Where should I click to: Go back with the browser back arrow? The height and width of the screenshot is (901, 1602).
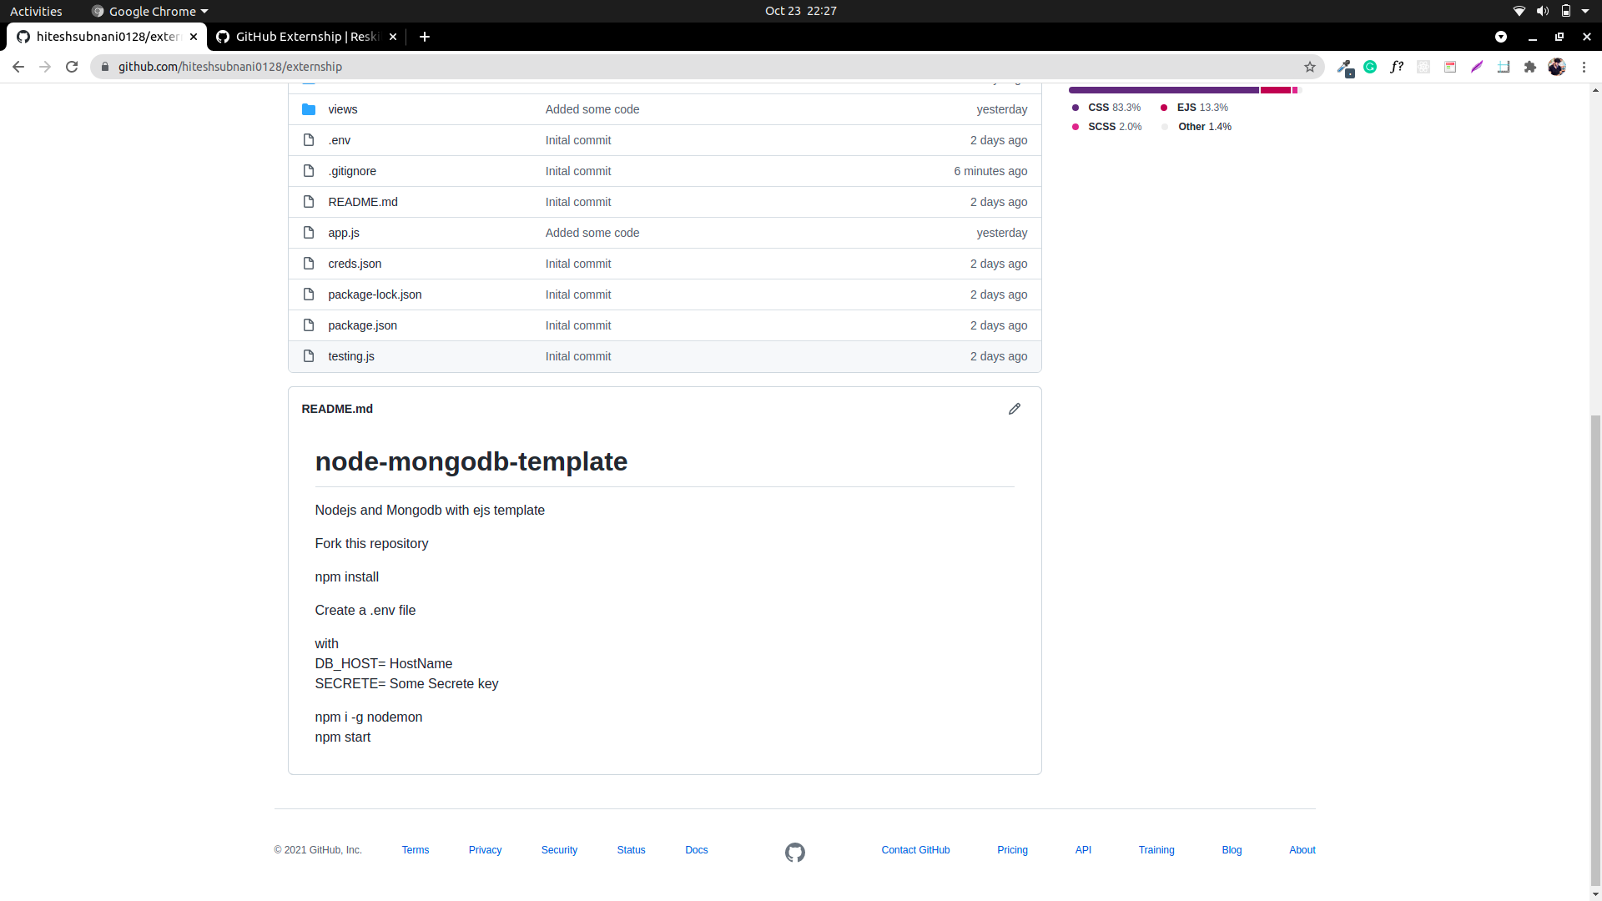point(18,67)
